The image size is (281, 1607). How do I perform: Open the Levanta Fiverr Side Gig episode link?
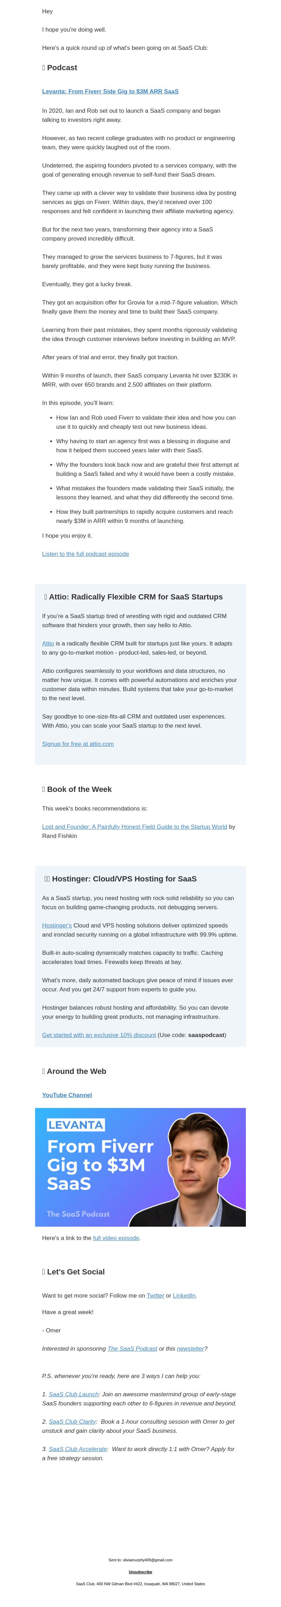coord(111,91)
